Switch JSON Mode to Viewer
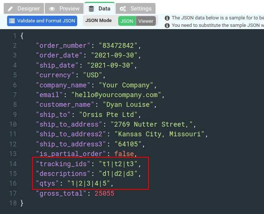 click(146, 21)
